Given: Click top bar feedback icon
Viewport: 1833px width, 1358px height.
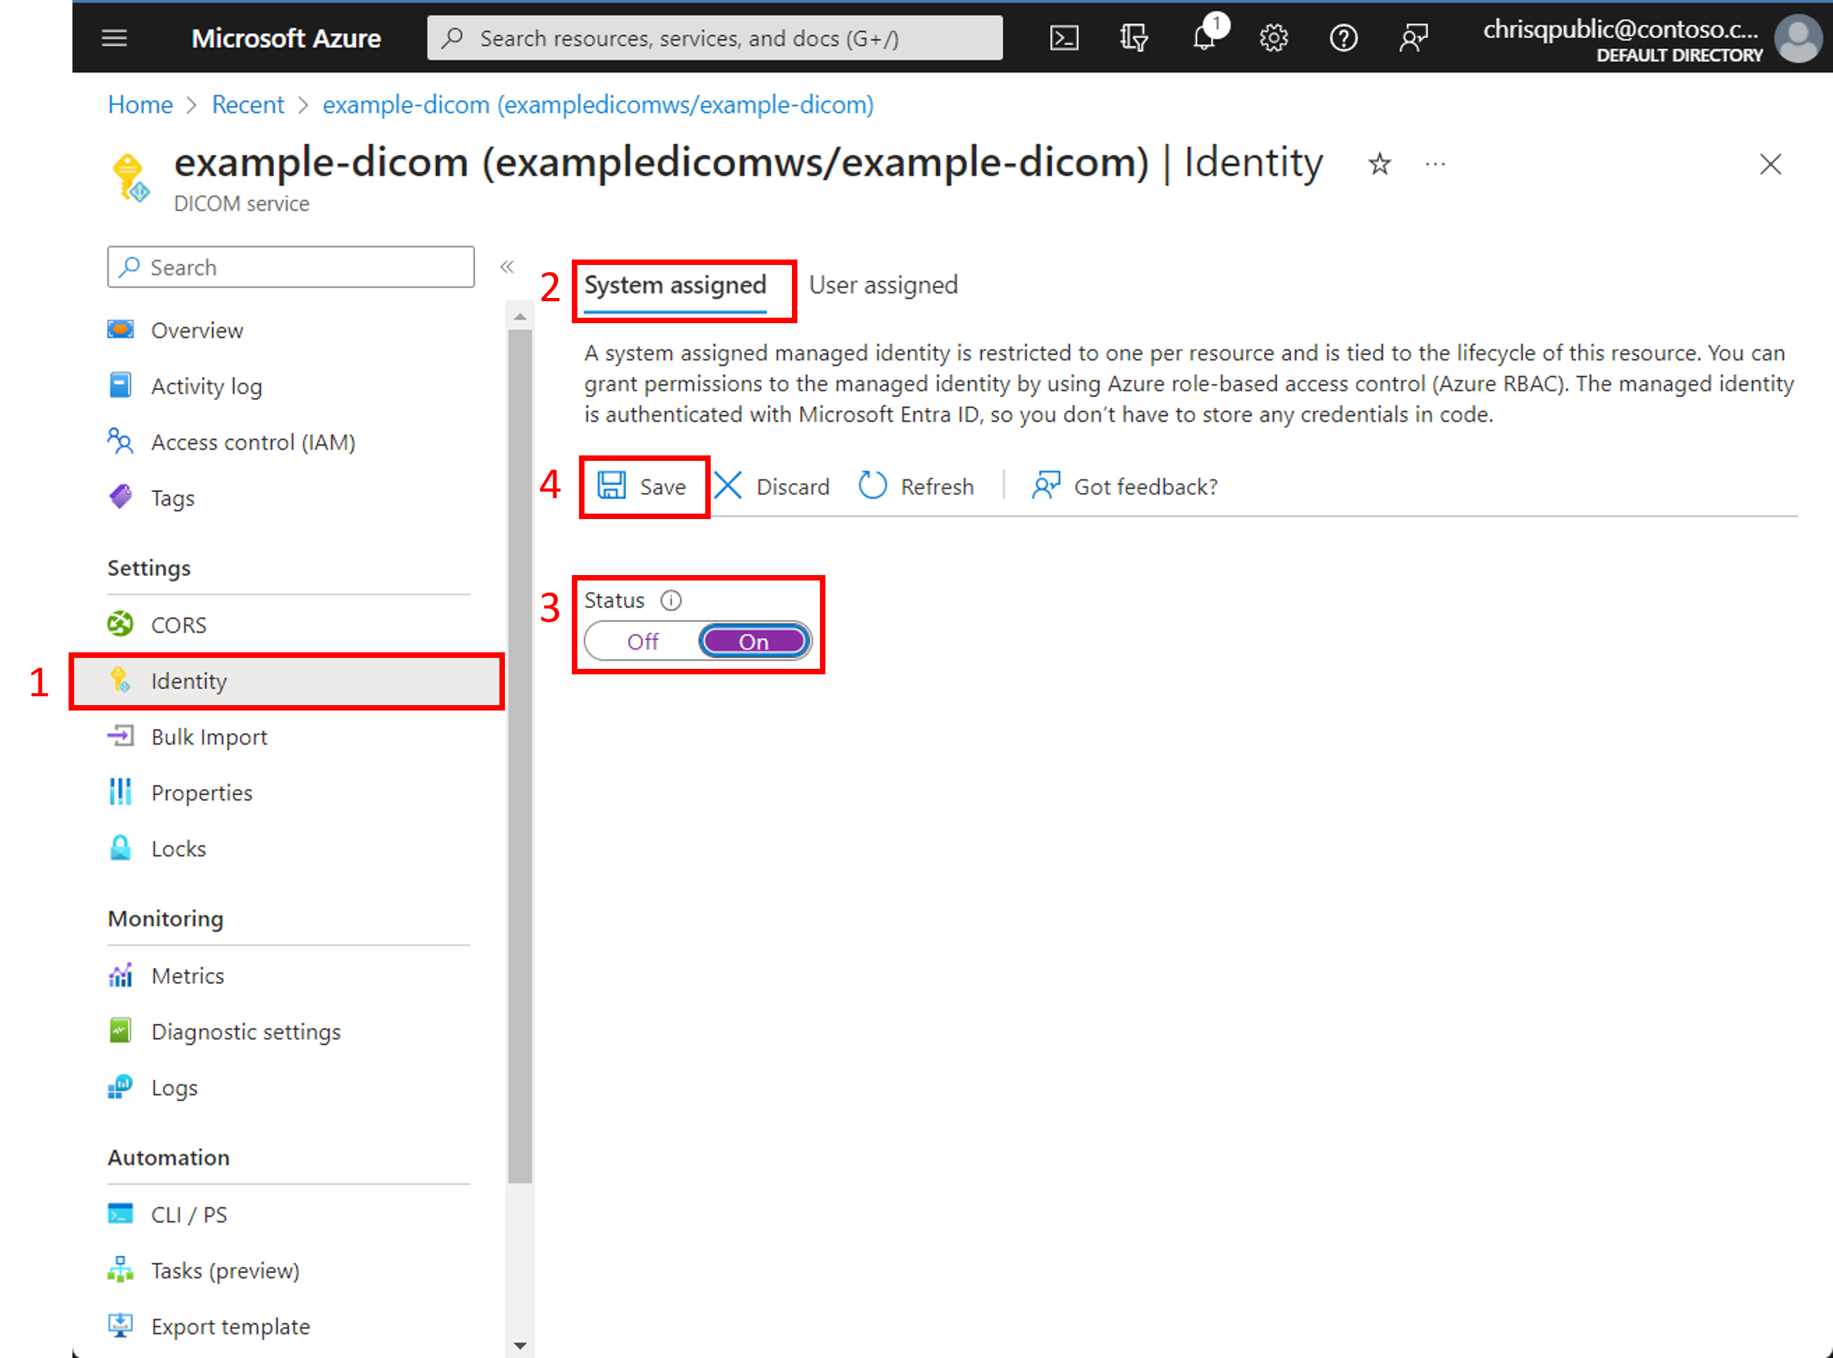Looking at the screenshot, I should pyautogui.click(x=1413, y=38).
